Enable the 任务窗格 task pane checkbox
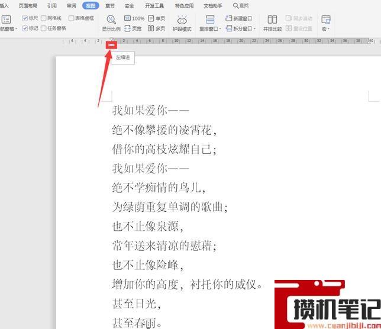Viewport: 381px width, 329px height. pyautogui.click(x=44, y=28)
